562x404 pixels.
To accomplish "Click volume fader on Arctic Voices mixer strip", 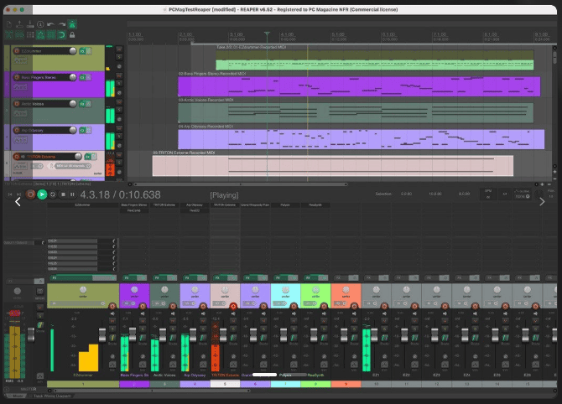I will point(163,334).
